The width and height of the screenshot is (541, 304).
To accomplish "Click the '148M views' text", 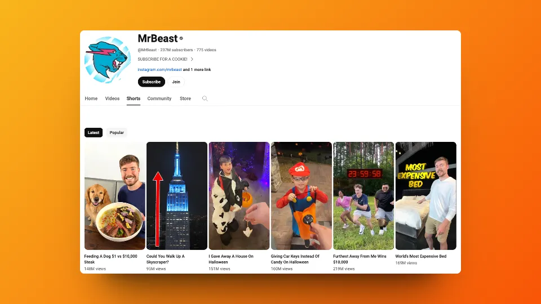I will pos(95,269).
